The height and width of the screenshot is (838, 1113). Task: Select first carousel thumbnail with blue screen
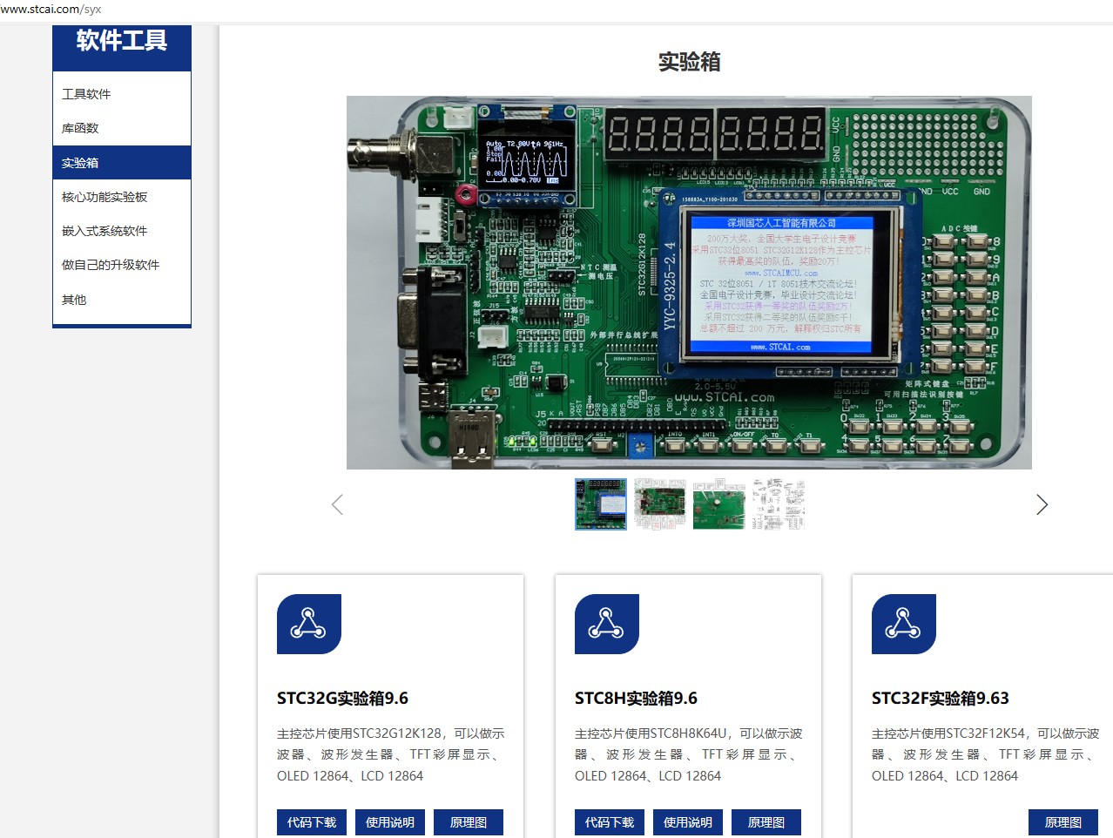pyautogui.click(x=601, y=503)
